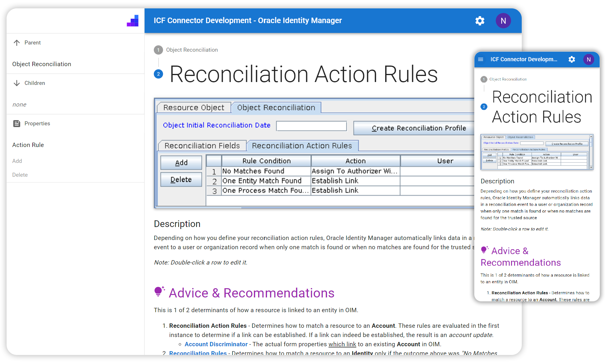This screenshot has width=606, height=363.
Task: Select Add under Action Rule
Action: point(17,161)
